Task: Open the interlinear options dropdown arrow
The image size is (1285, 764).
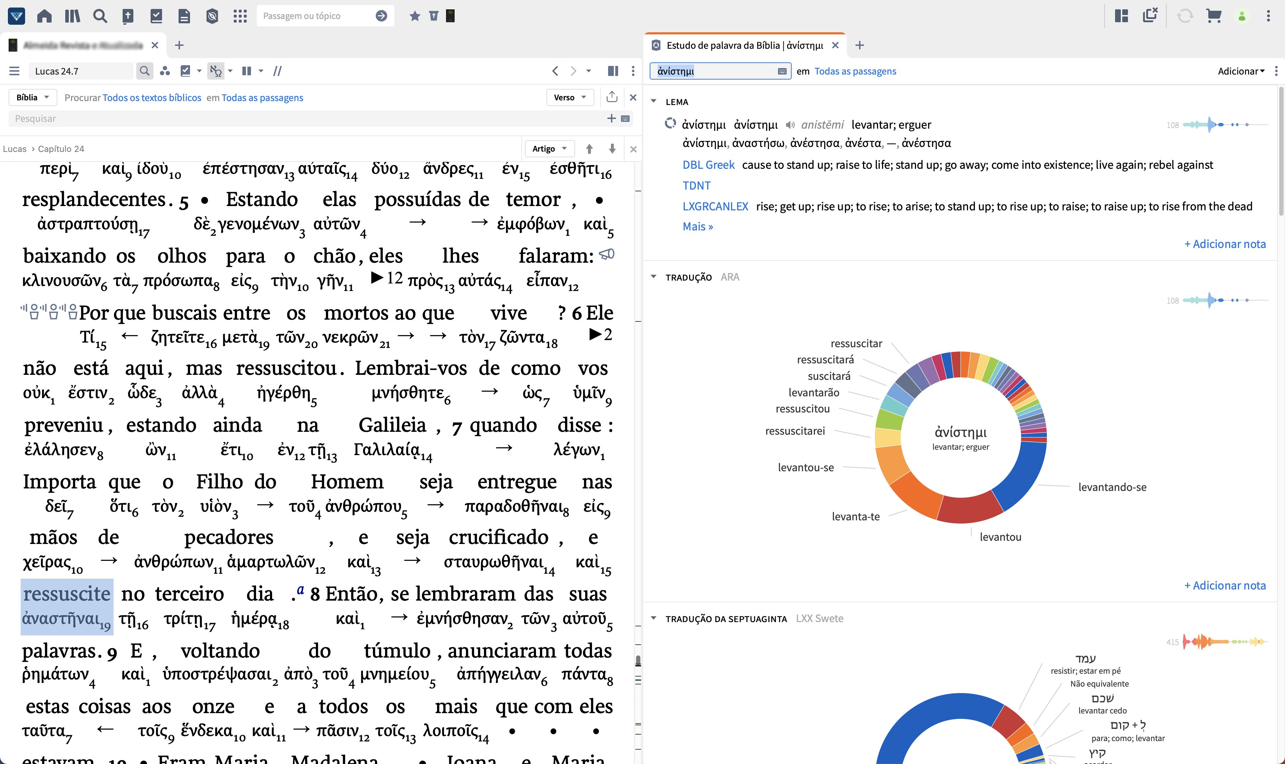Action: (230, 71)
